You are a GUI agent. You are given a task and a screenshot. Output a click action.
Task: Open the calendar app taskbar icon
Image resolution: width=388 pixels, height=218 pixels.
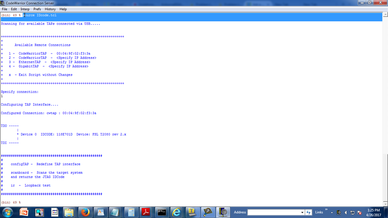coord(54,212)
